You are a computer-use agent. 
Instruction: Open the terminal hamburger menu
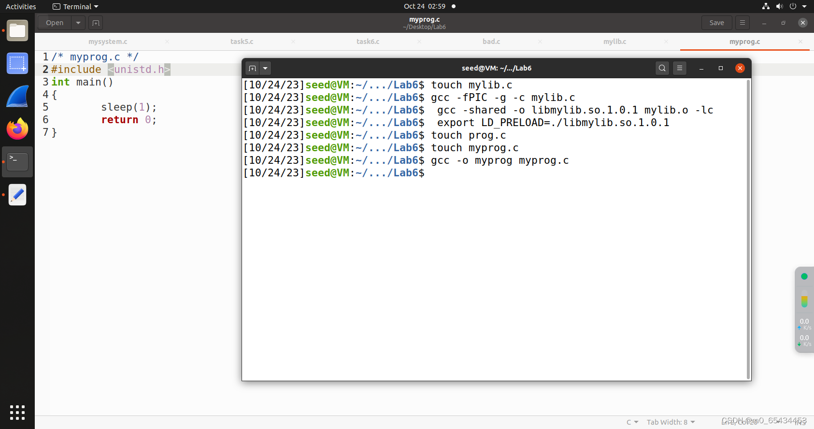(x=680, y=68)
